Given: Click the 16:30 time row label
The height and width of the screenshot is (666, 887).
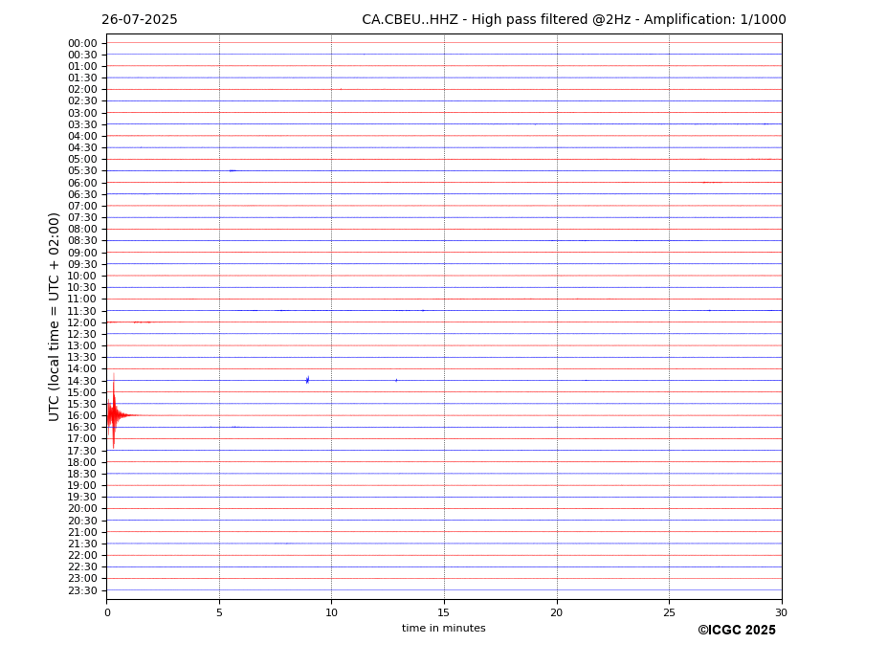Looking at the screenshot, I should pyautogui.click(x=82, y=427).
